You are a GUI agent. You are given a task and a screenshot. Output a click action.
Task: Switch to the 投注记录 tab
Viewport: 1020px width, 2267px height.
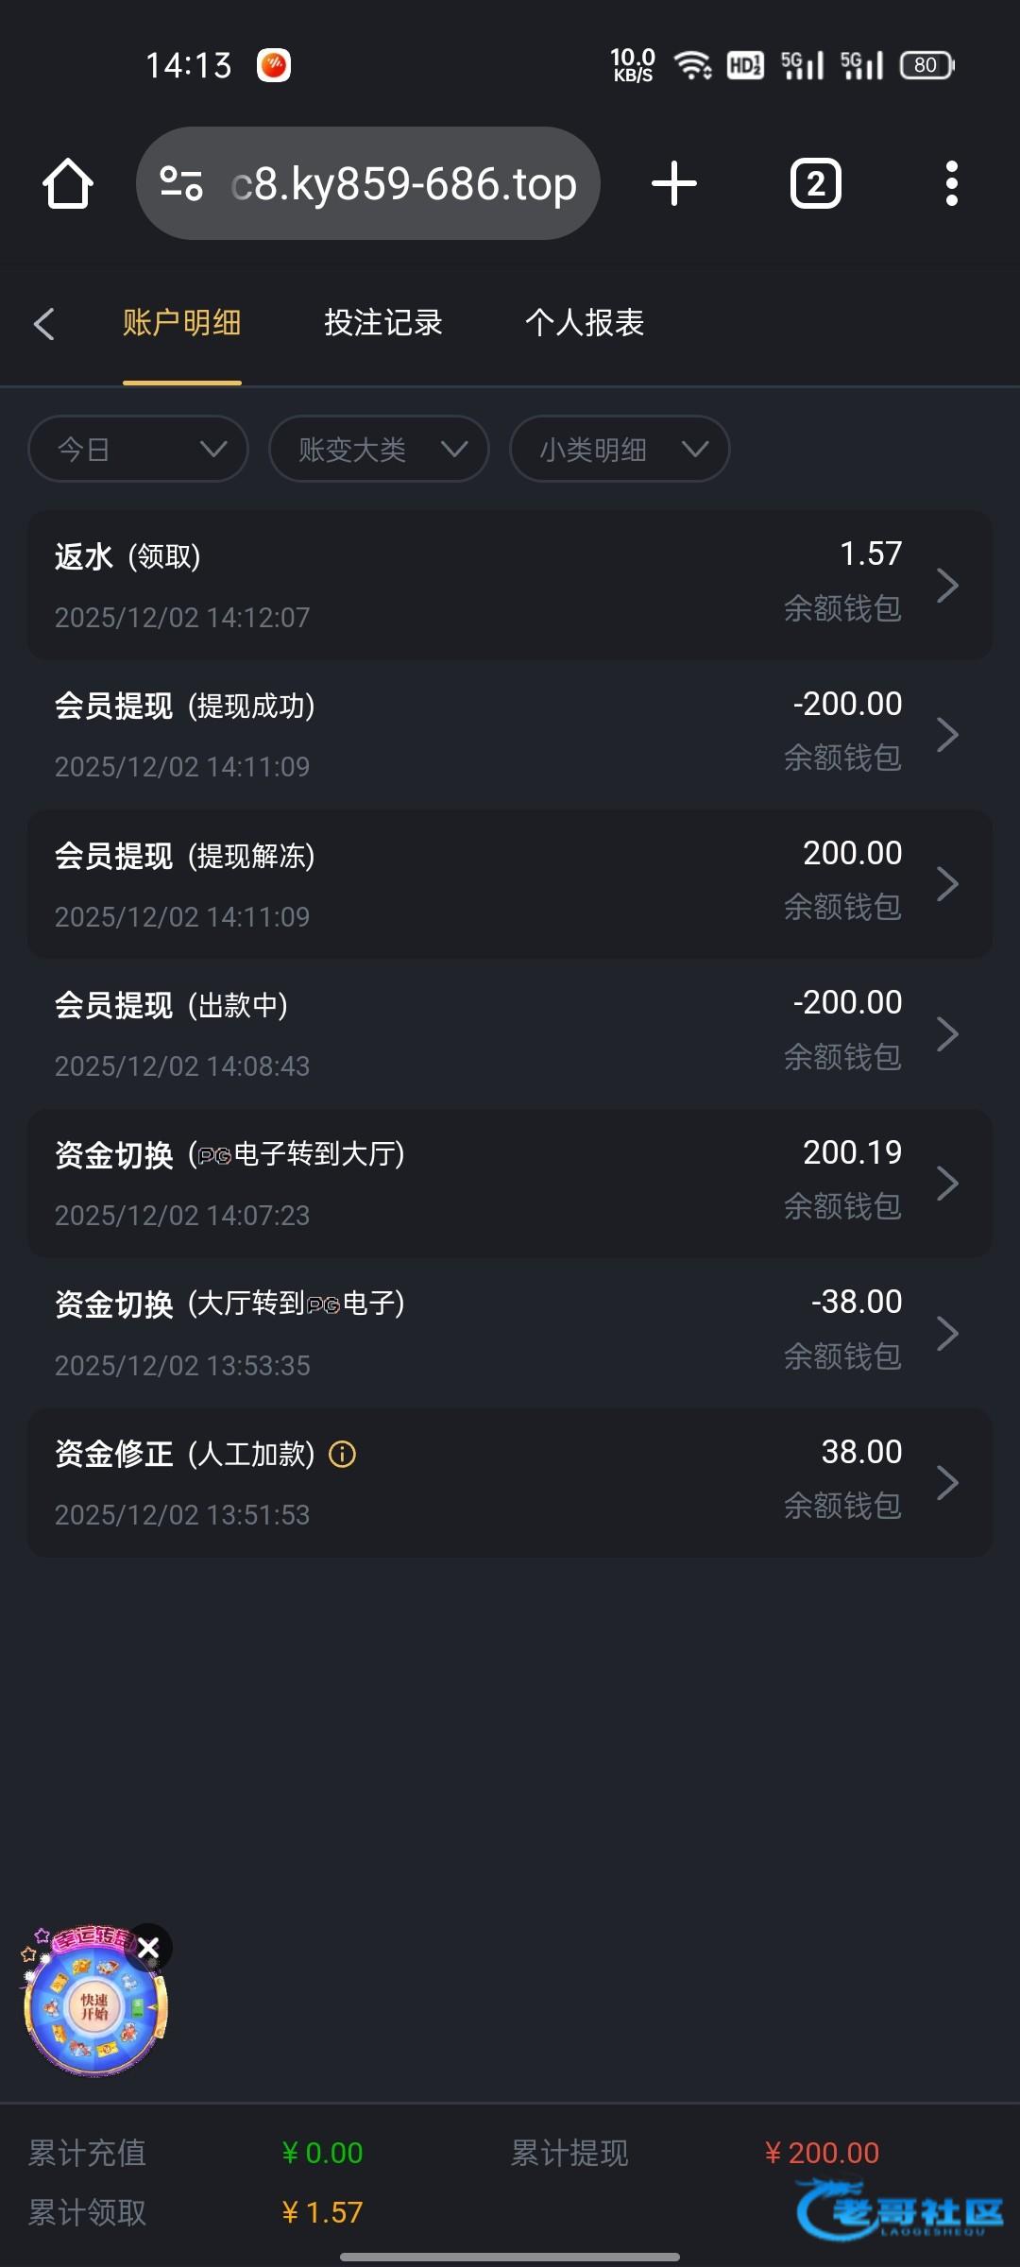[382, 323]
